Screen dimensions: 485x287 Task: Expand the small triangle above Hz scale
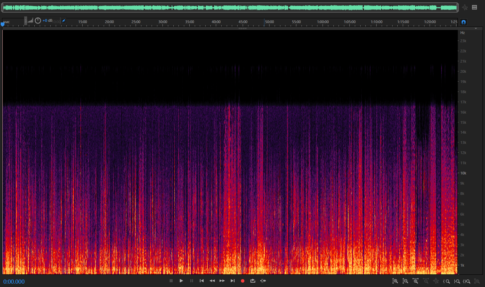click(476, 29)
